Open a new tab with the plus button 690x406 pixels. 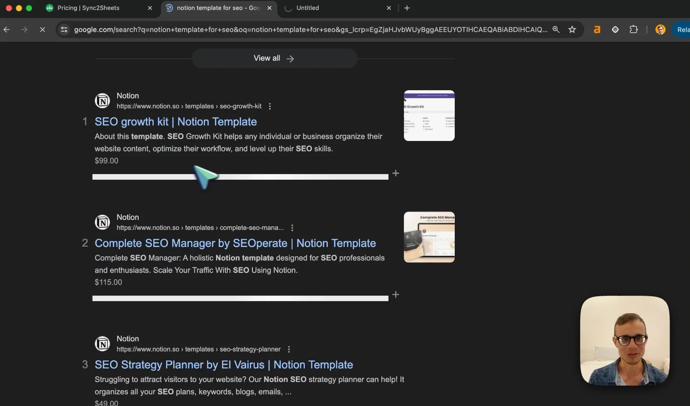(407, 8)
